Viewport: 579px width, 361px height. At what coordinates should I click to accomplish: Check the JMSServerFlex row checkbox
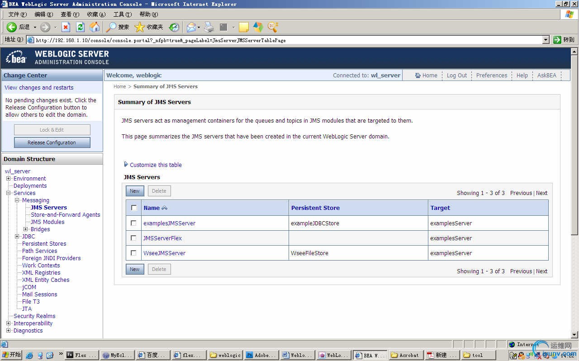[133, 238]
